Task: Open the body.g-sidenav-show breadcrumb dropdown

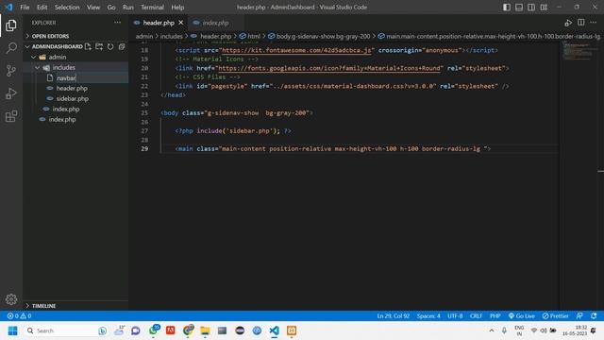Action: point(323,36)
